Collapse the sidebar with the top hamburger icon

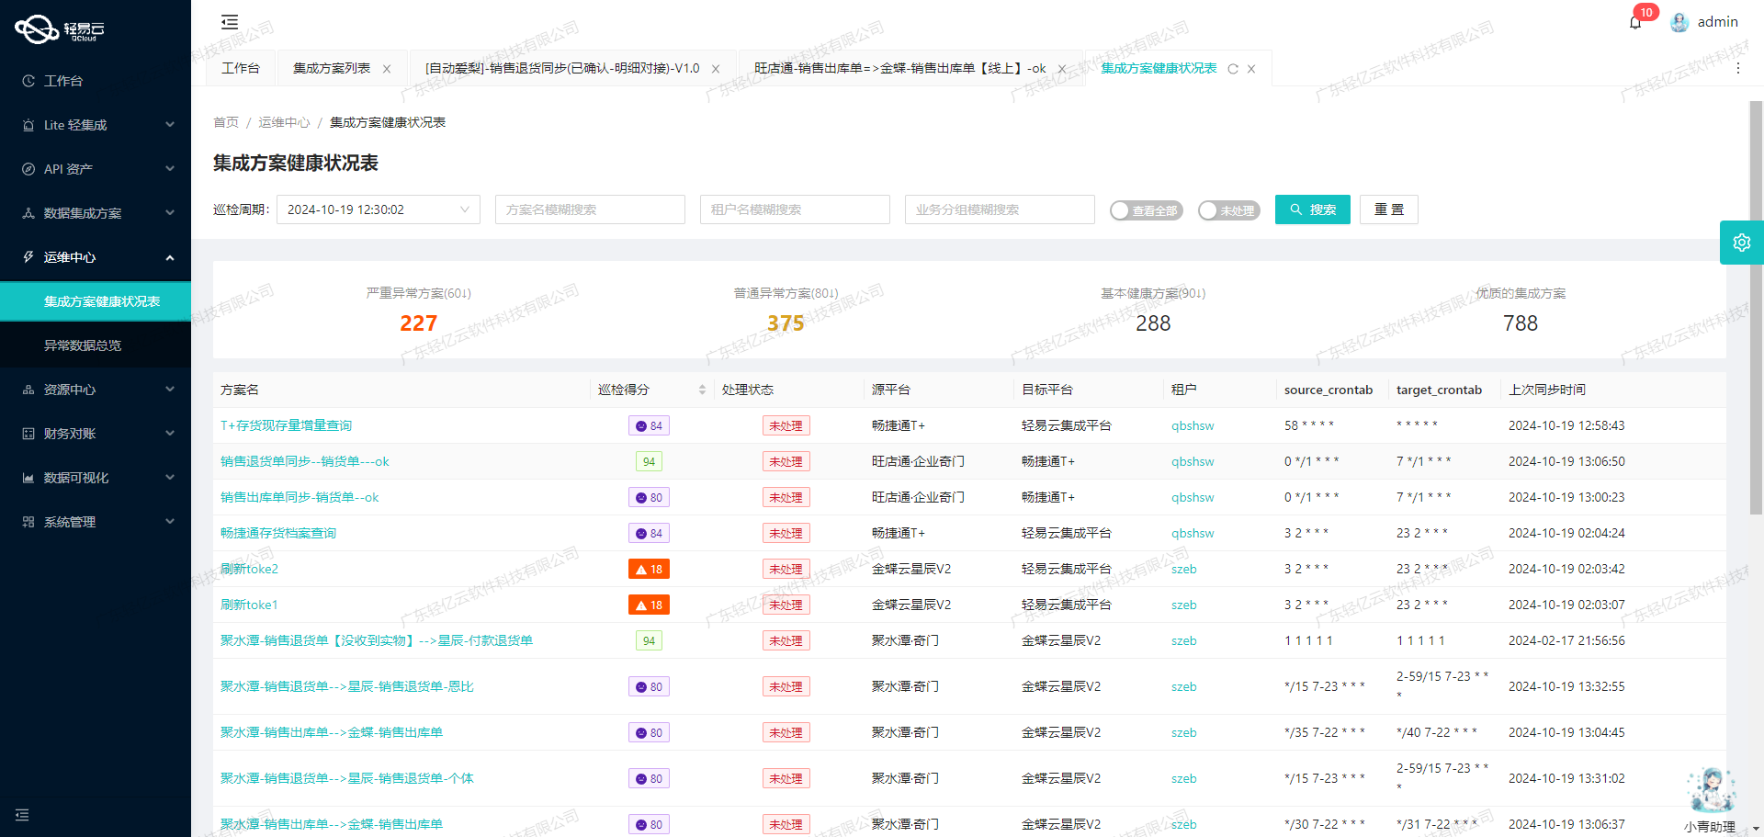click(230, 22)
